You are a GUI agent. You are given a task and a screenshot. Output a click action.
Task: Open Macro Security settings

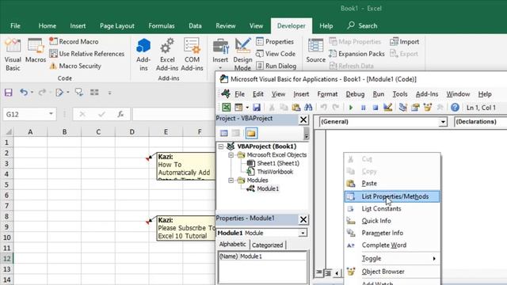click(x=75, y=66)
